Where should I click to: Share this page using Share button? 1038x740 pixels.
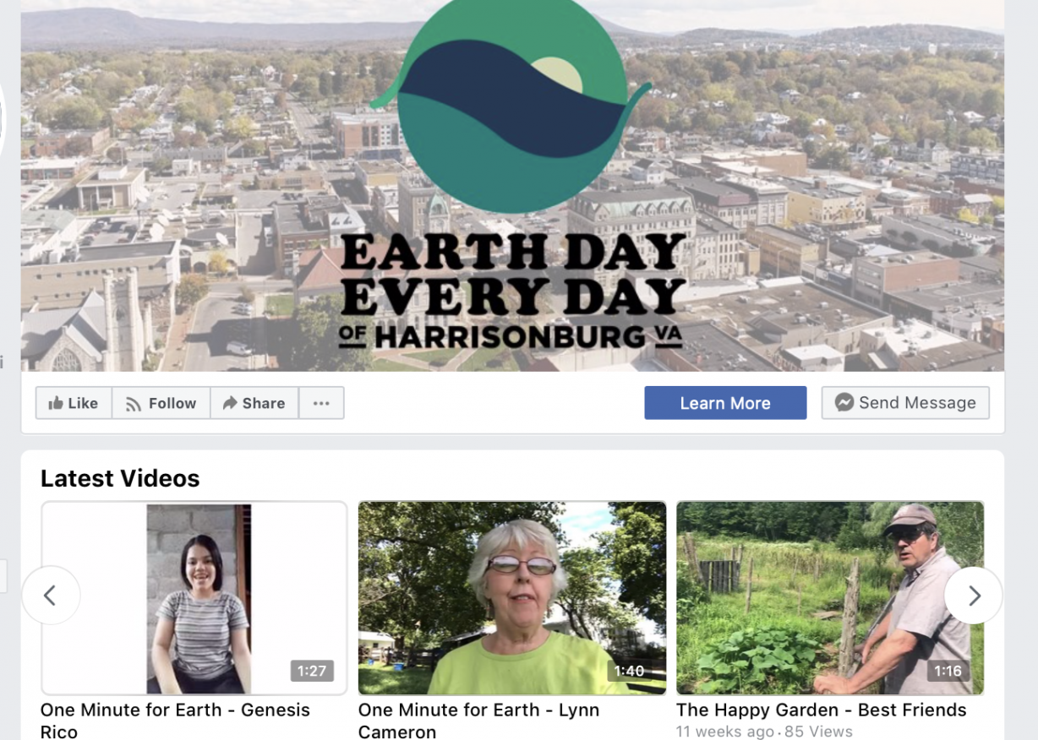(254, 403)
